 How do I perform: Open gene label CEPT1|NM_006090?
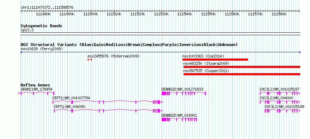click(70, 107)
